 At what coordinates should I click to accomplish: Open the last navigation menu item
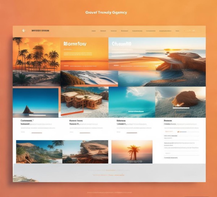coord(177,31)
